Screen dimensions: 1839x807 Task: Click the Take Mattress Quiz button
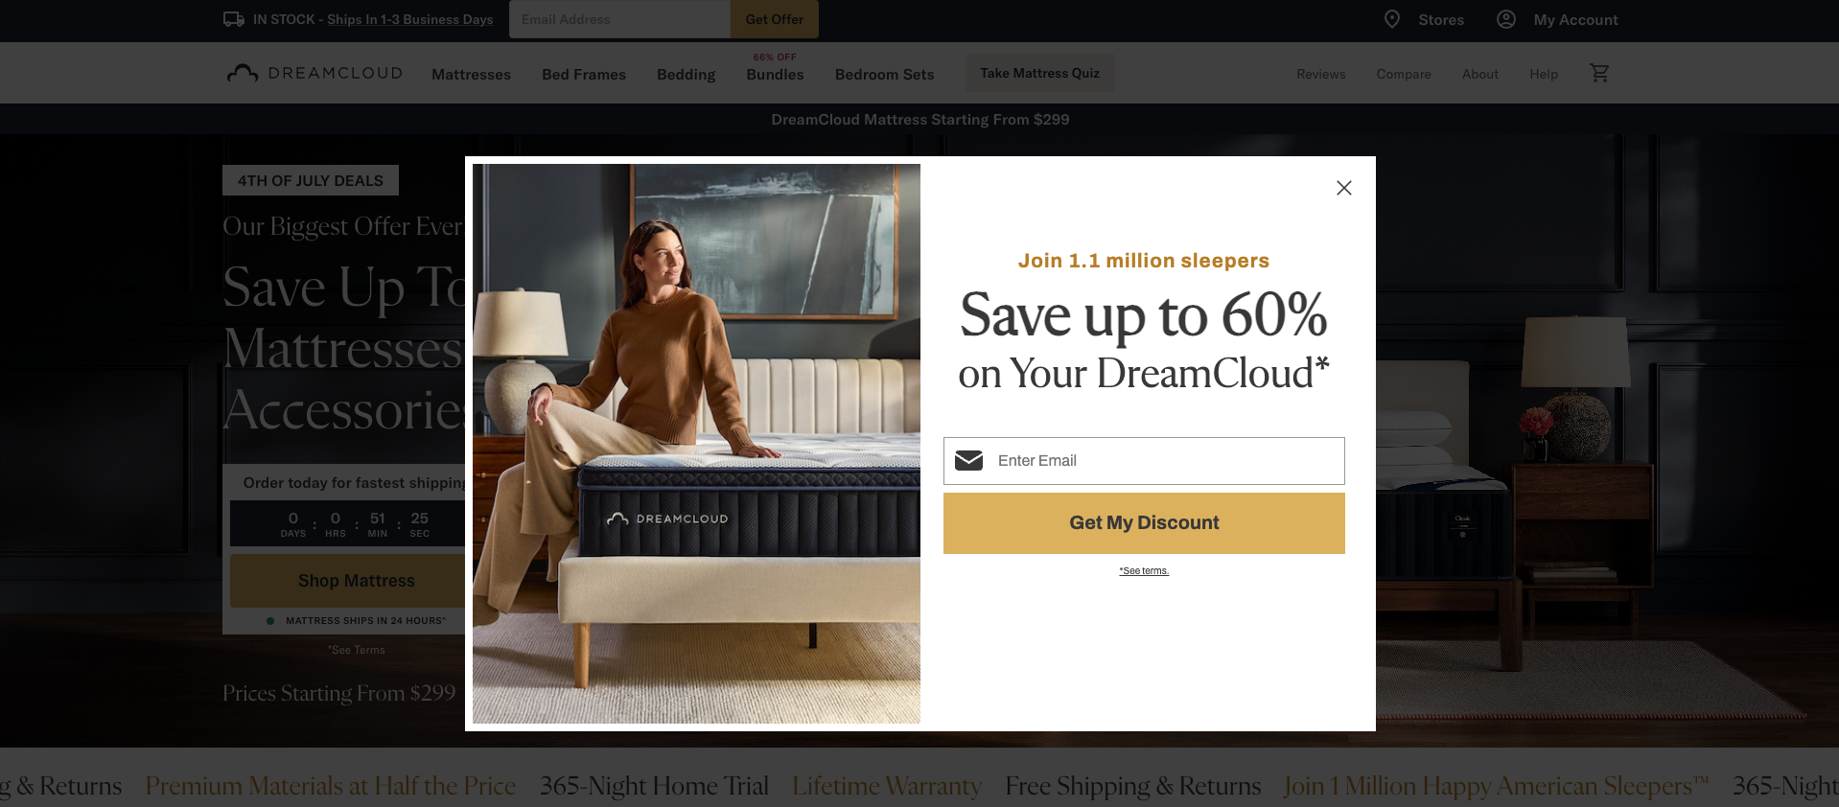(1039, 73)
